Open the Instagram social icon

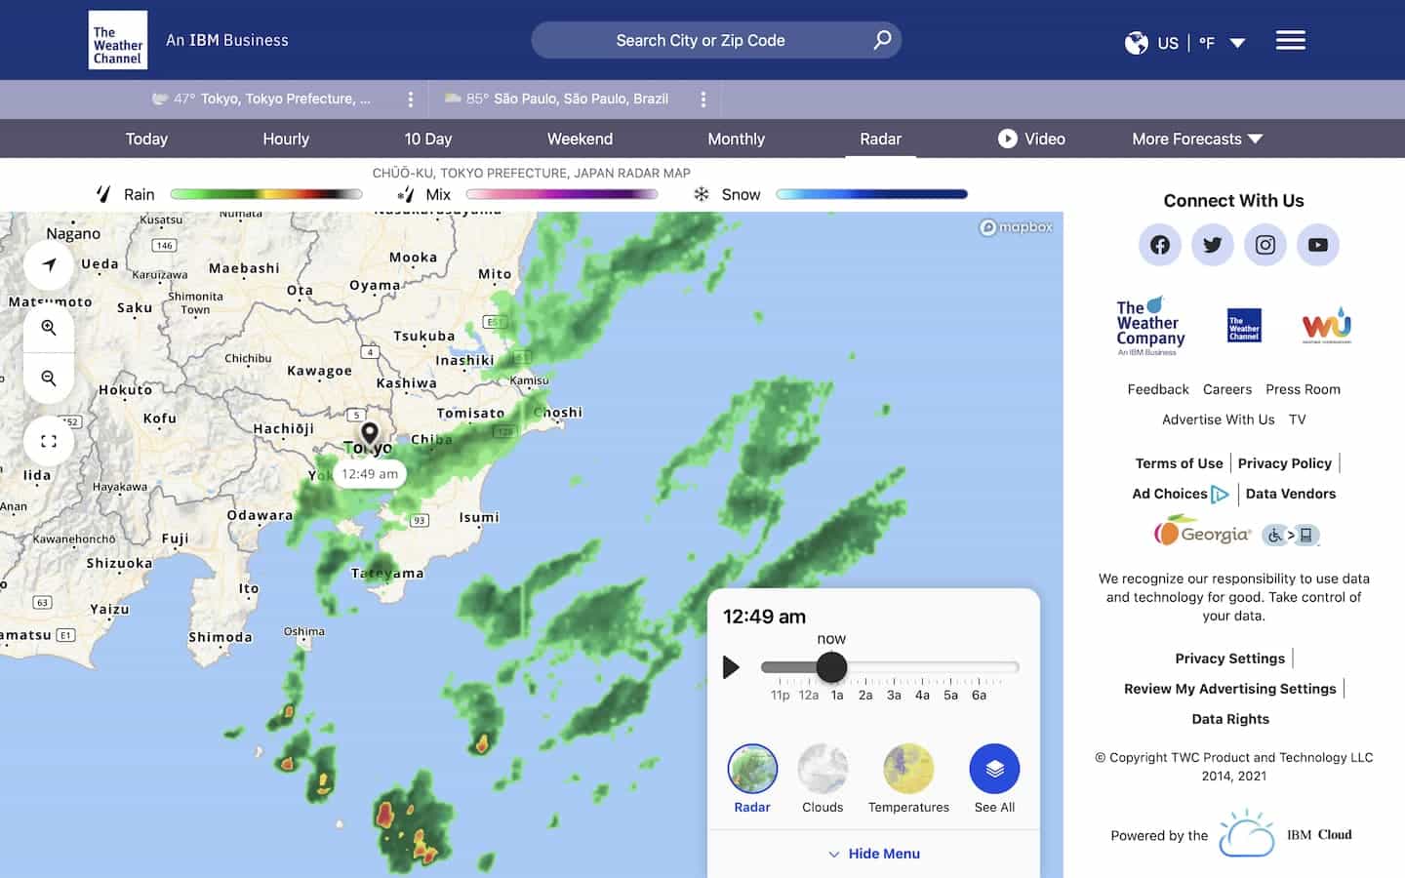pyautogui.click(x=1264, y=245)
